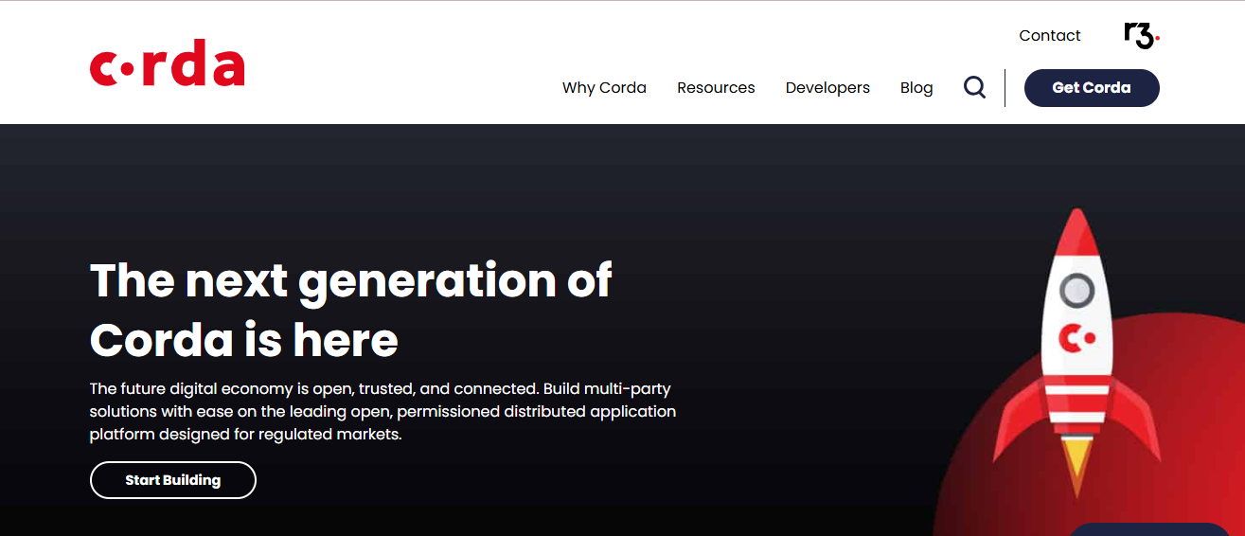Click the R3 logo at top right

[x=1142, y=36]
